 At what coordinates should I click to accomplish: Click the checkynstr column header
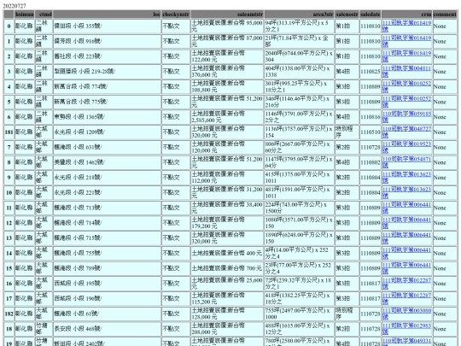pyautogui.click(x=176, y=15)
